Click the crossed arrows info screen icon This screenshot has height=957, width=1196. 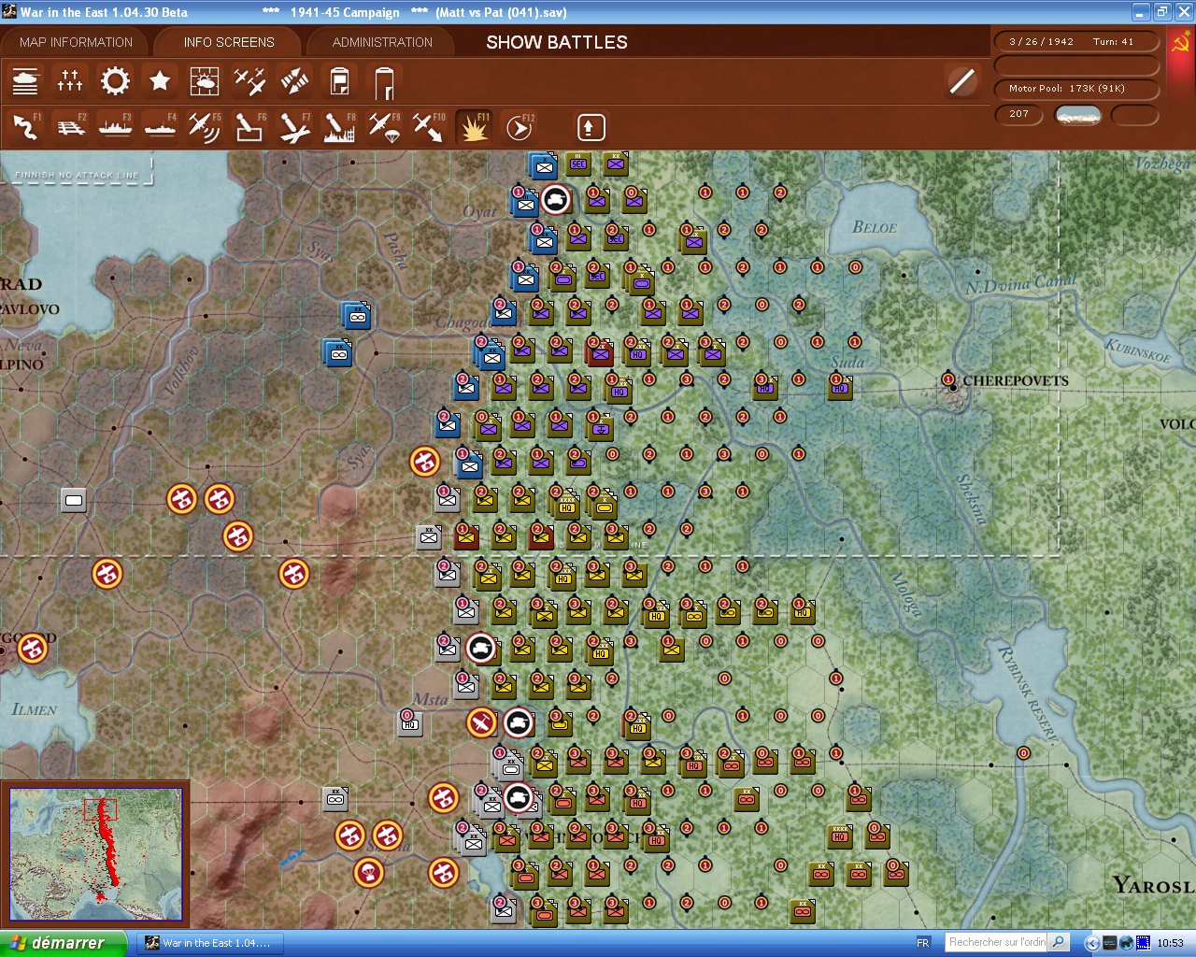click(x=294, y=81)
